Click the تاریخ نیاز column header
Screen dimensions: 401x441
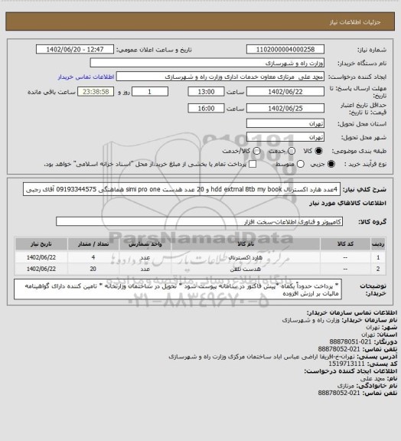click(x=41, y=244)
